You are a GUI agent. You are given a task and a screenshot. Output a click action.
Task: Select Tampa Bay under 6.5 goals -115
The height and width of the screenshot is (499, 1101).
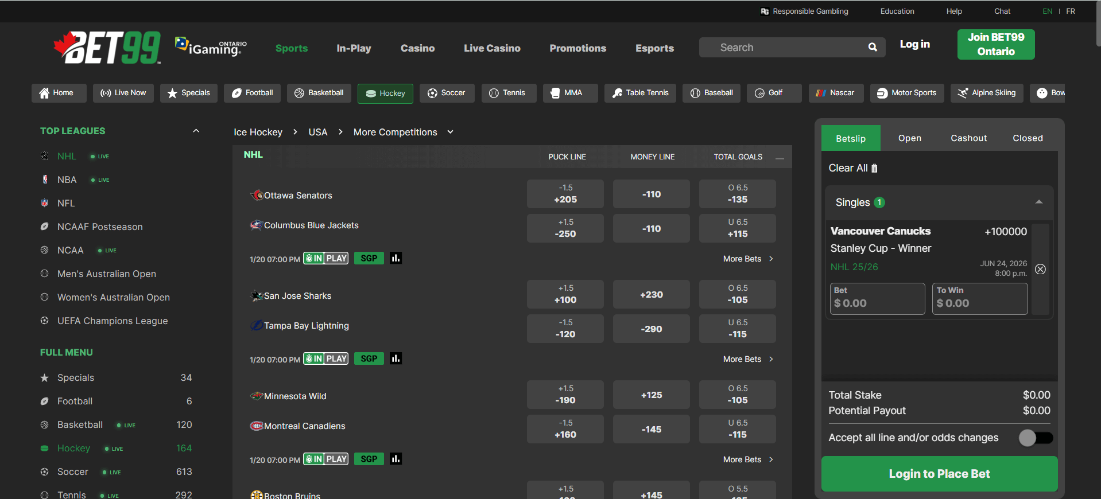click(x=737, y=329)
